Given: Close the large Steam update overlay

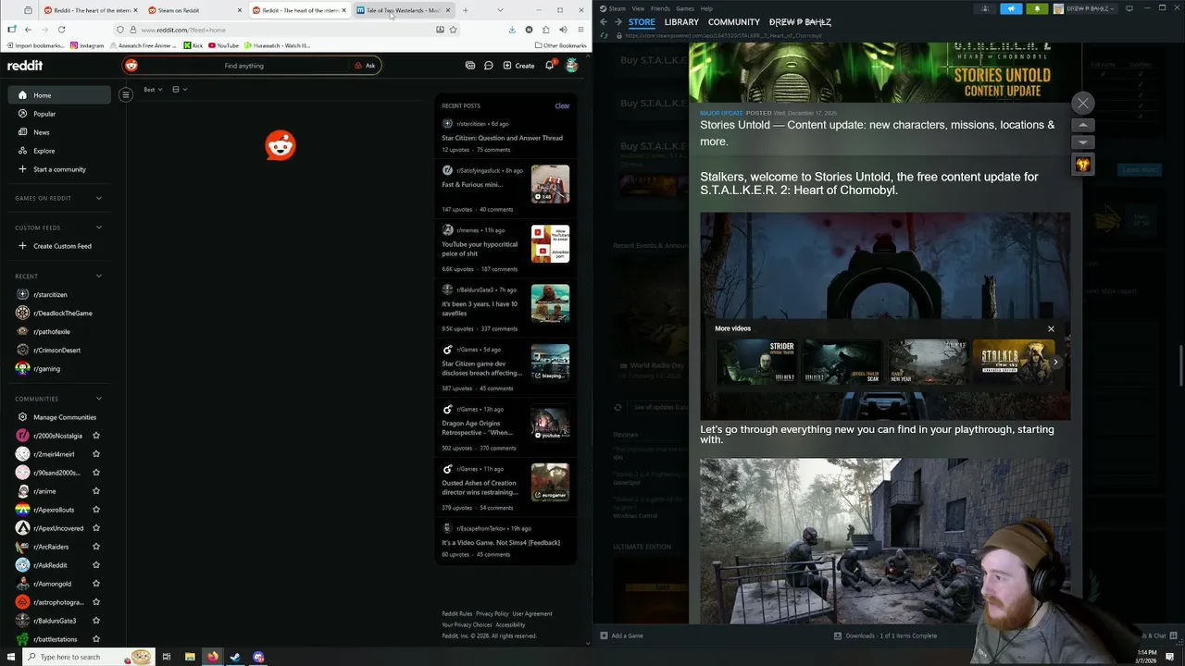Looking at the screenshot, I should pyautogui.click(x=1082, y=103).
